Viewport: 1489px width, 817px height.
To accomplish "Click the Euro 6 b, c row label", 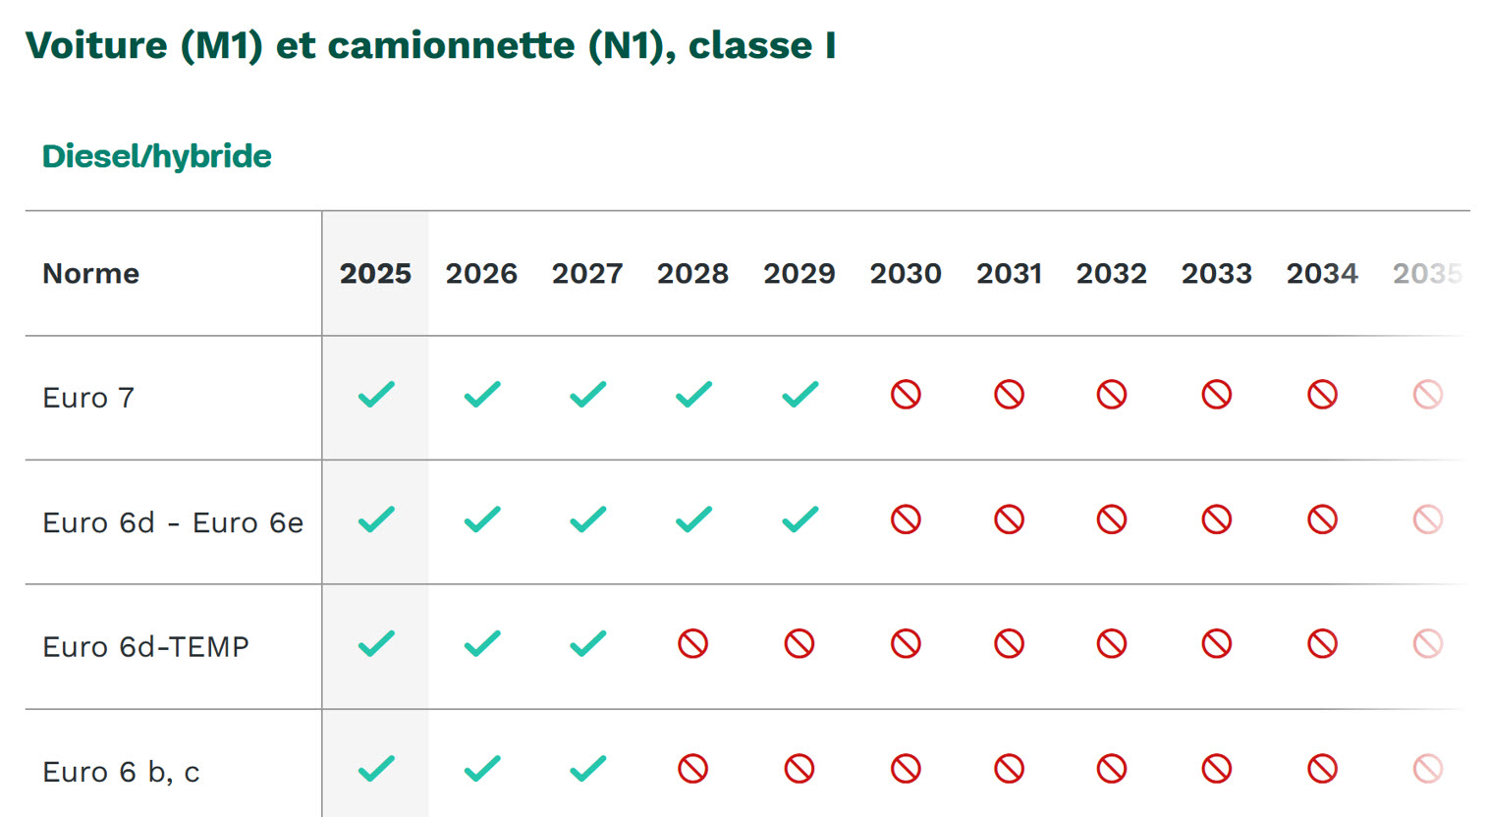I will (121, 772).
